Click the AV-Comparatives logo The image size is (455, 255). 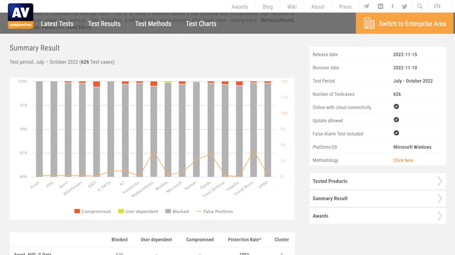[x=20, y=16]
